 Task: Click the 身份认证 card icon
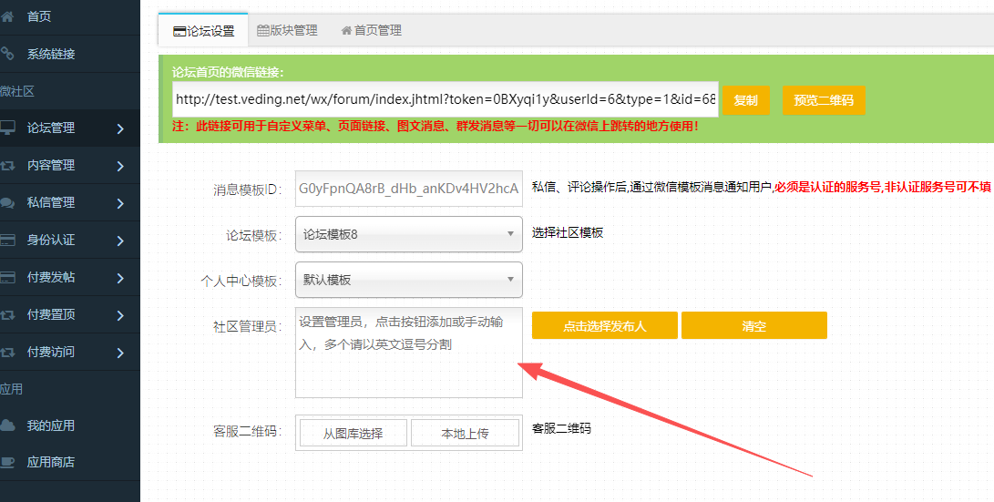click(8, 241)
